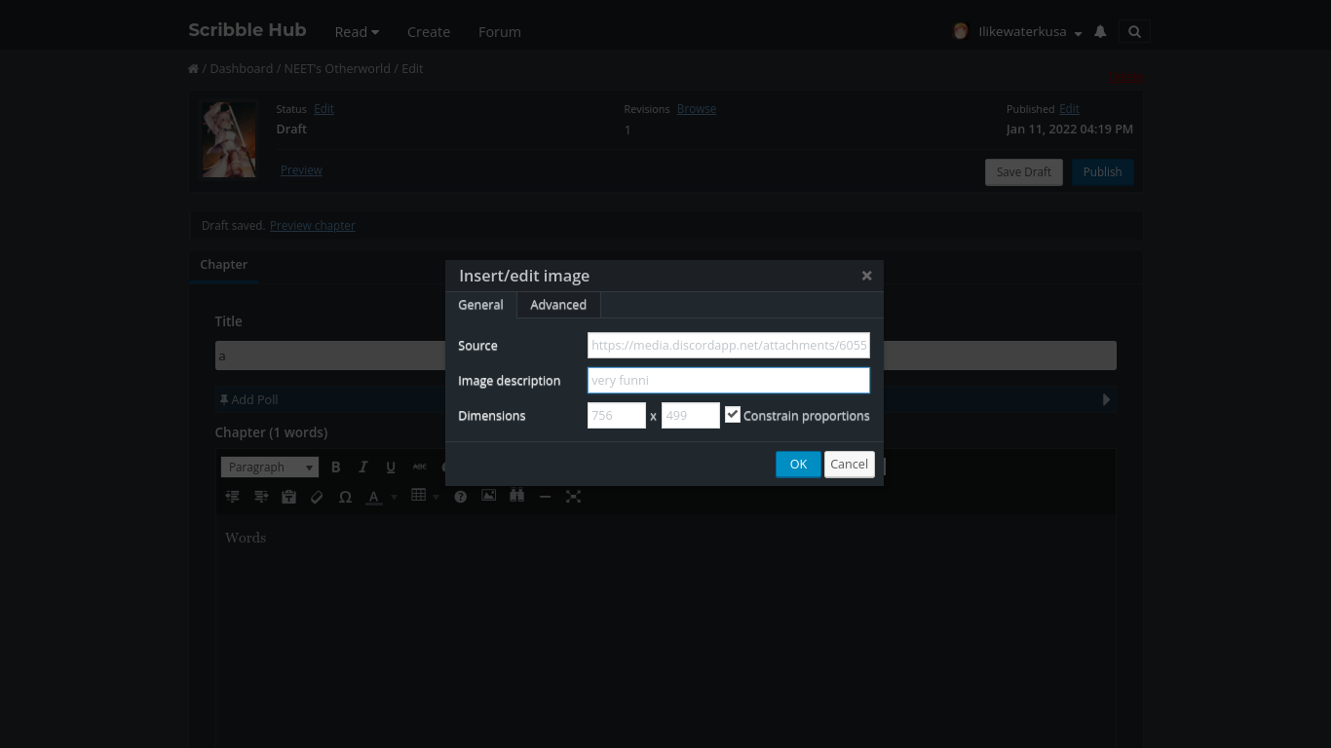Apply strikethrough formatting
This screenshot has height=748, width=1331.
click(419, 467)
